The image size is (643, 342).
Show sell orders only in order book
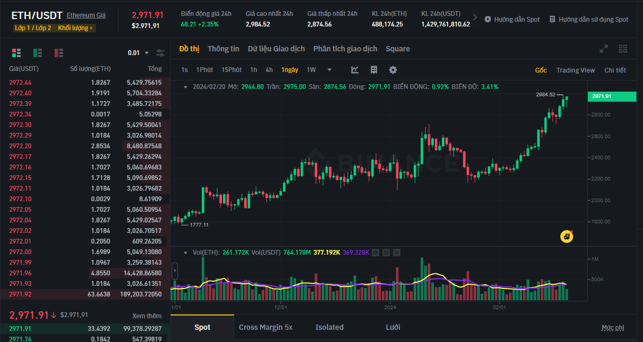point(59,52)
